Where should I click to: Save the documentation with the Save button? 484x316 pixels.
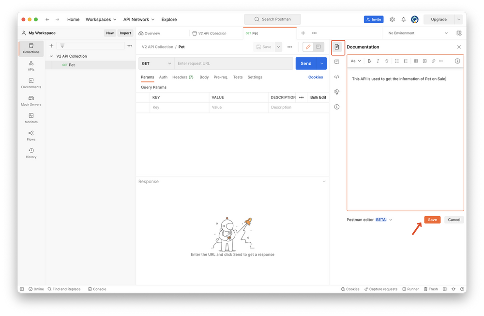point(432,220)
